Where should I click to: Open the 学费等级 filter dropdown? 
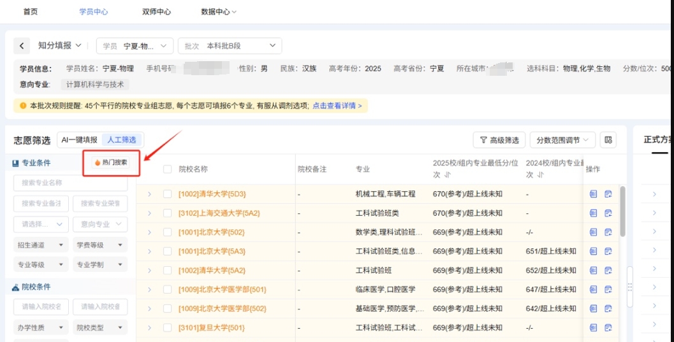[100, 245]
